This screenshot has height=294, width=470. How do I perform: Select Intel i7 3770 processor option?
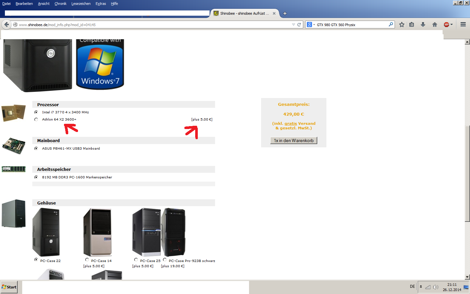coord(36,112)
